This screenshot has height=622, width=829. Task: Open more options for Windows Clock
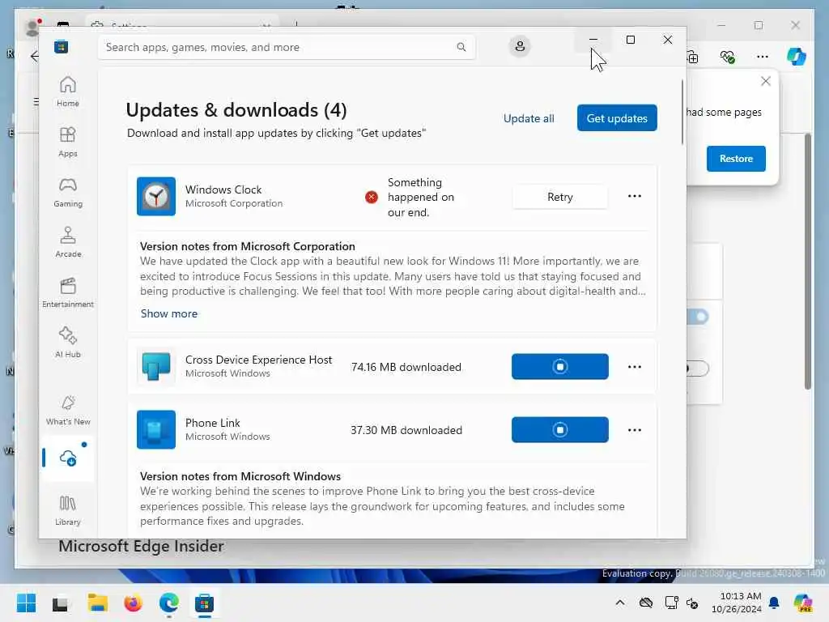635,196
